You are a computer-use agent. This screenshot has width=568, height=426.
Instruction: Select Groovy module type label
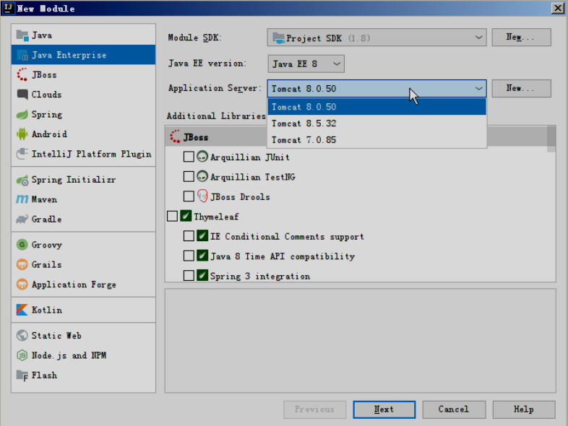[47, 245]
